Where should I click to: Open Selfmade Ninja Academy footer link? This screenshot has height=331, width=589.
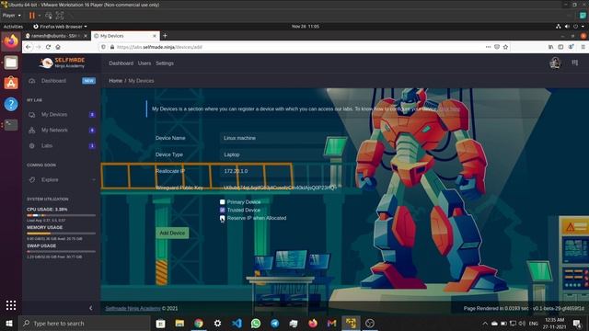pyautogui.click(x=133, y=308)
